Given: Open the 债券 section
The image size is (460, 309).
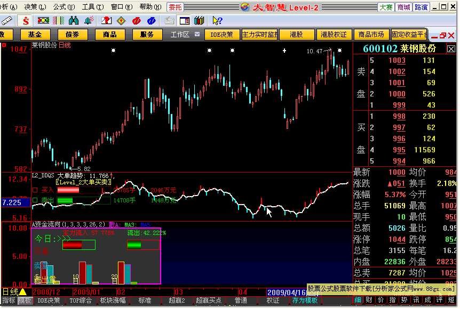Looking at the screenshot, I should [73, 35].
